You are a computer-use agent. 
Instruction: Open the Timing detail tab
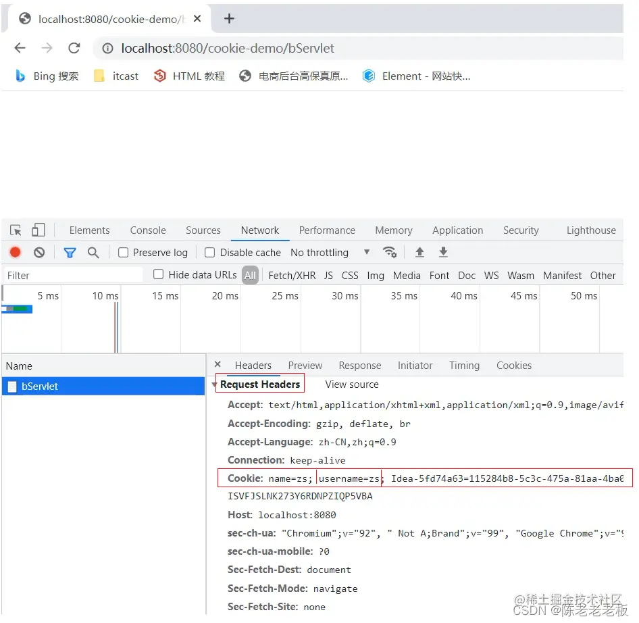(x=464, y=366)
